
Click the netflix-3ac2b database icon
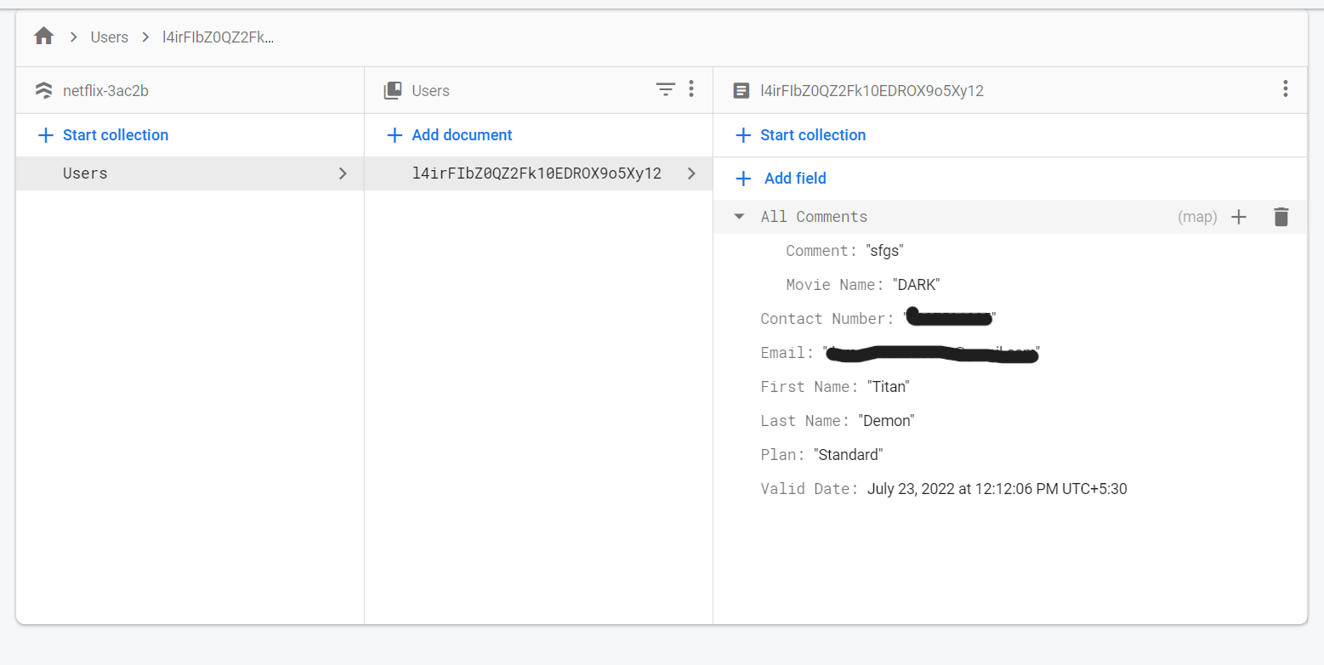(x=44, y=90)
